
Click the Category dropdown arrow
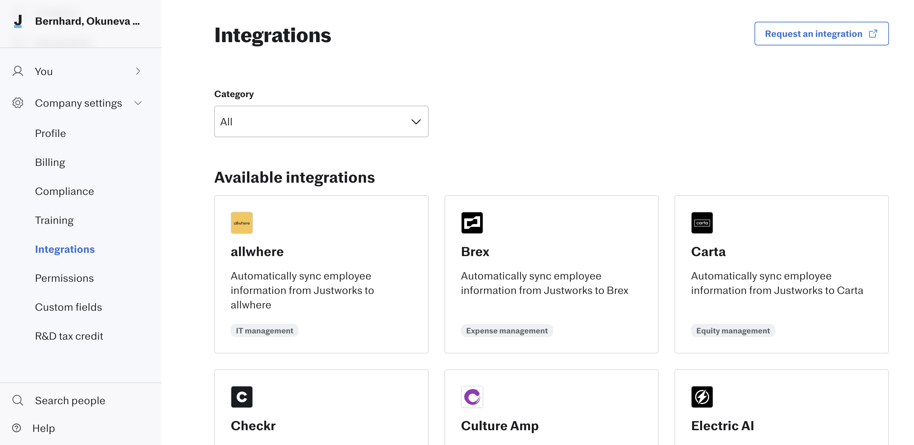416,122
